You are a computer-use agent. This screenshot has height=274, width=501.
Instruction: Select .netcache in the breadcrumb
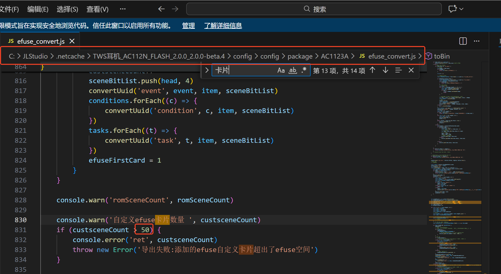(x=70, y=56)
